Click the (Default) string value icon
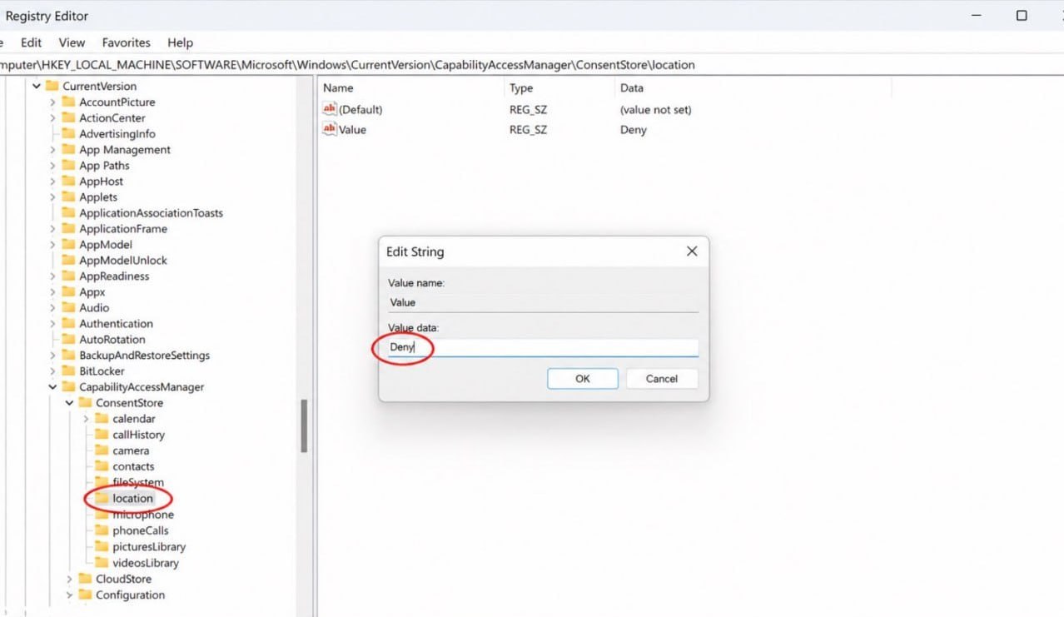Image resolution: width=1064 pixels, height=617 pixels. [330, 109]
